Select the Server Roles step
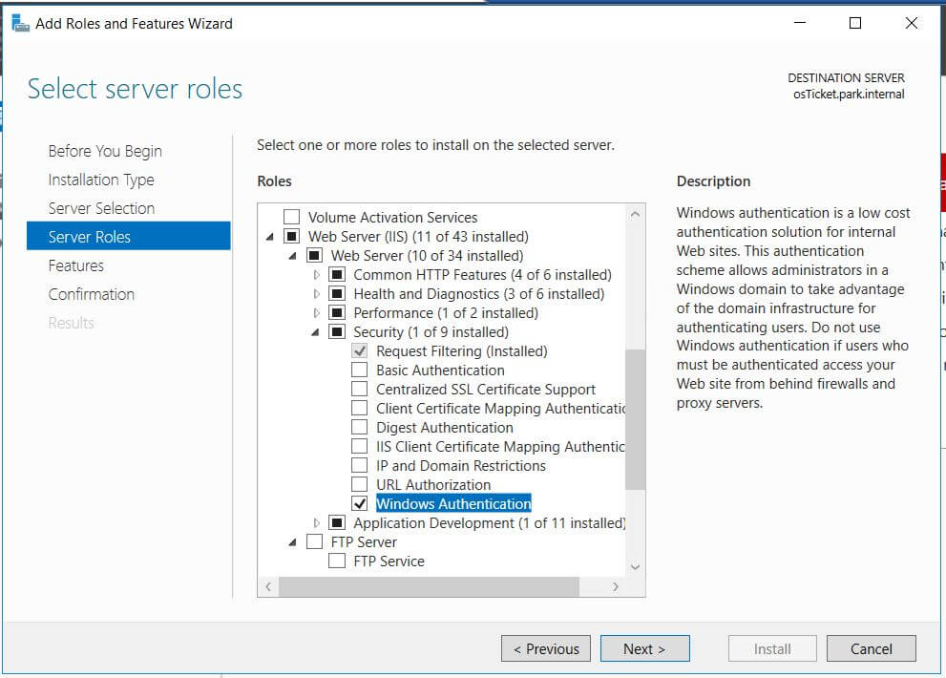Screen dimensions: 946x678 click(x=129, y=236)
